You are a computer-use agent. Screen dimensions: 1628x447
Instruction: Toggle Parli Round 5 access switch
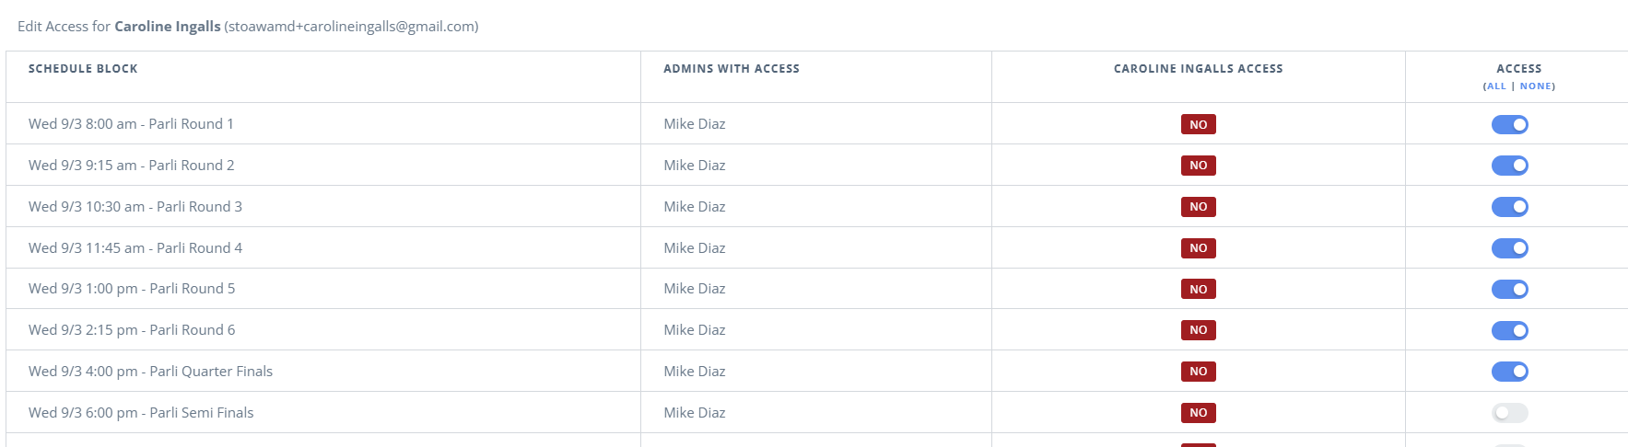1509,289
